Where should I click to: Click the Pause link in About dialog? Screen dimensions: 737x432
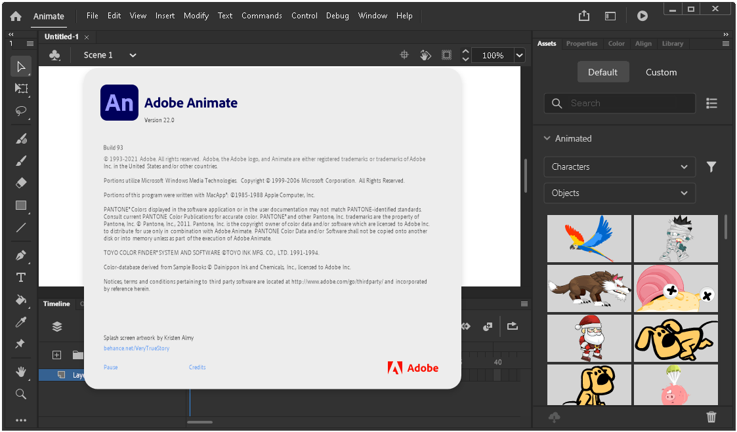pyautogui.click(x=110, y=367)
